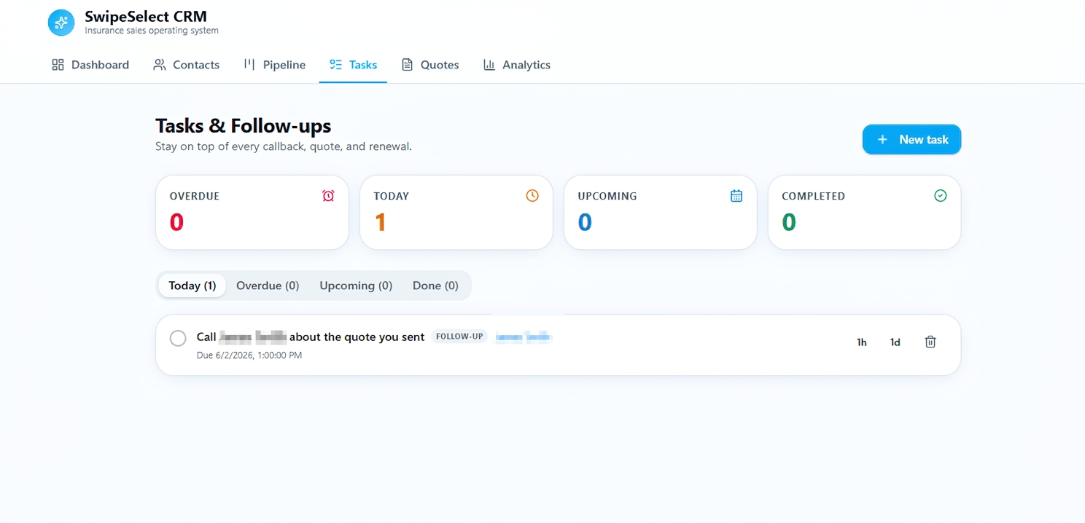The image size is (1085, 523).
Task: Select the Upcoming (0) filter tab
Action: coord(356,286)
